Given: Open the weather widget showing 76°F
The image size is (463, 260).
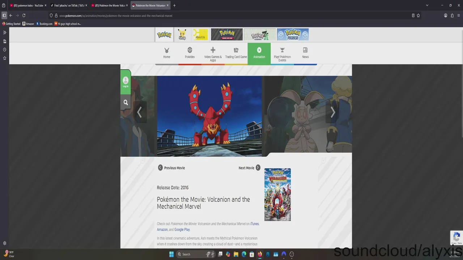Looking at the screenshot, I should 9,254.
